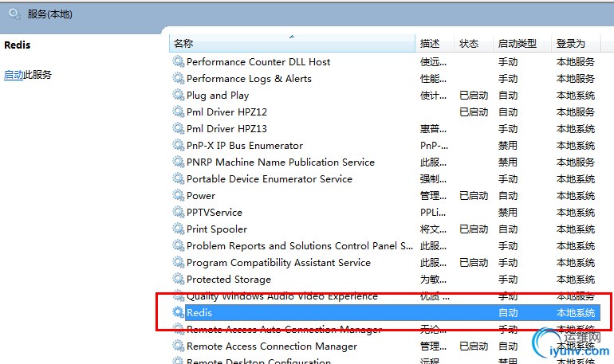Select Program Compatibility Assistant Service row
614x364 pixels.
386,262
